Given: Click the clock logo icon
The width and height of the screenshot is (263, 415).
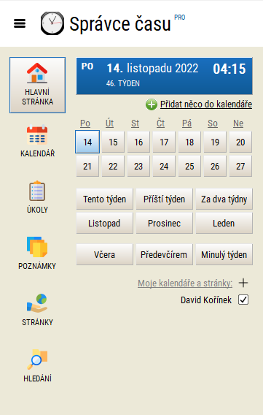Looking at the screenshot, I should [x=52, y=23].
